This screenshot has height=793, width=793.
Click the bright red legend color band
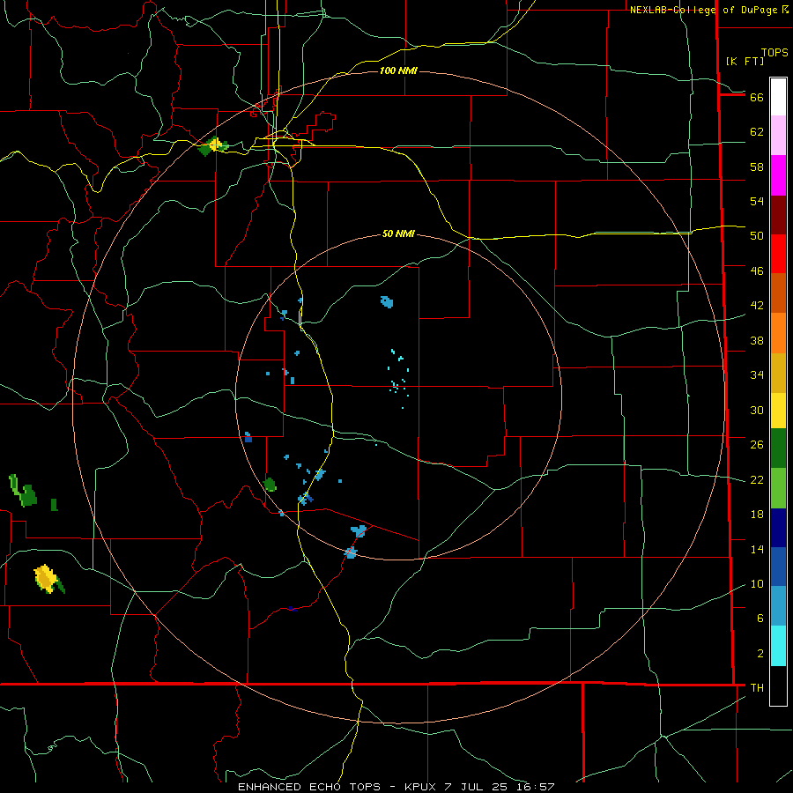click(778, 254)
